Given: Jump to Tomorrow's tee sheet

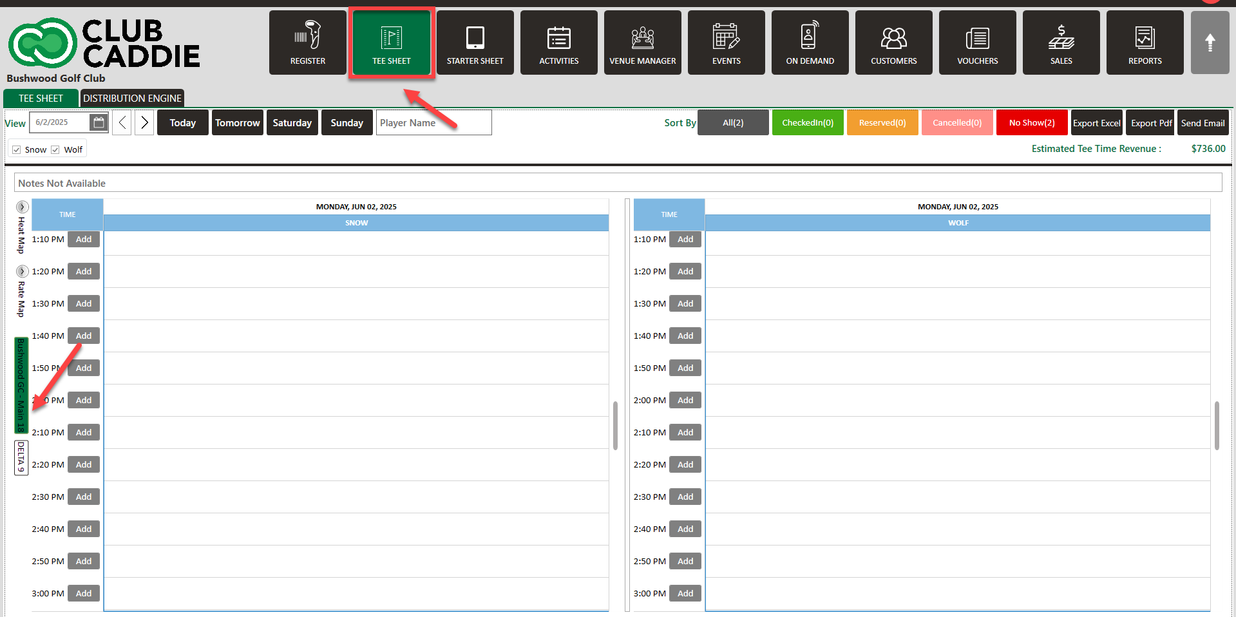Looking at the screenshot, I should [x=238, y=122].
